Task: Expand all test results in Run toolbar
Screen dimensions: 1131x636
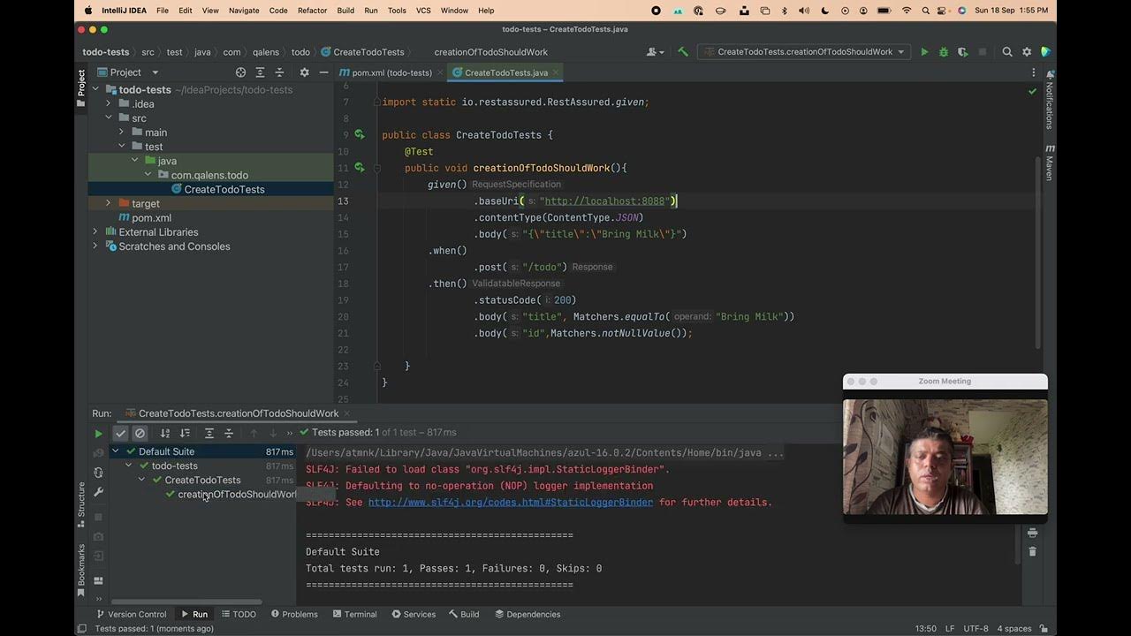Action: point(209,433)
